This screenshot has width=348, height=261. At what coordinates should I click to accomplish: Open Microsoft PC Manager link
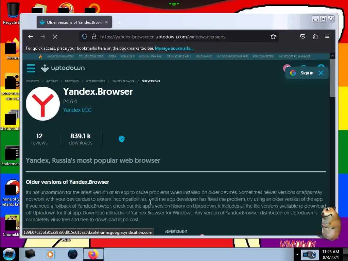coord(295,56)
